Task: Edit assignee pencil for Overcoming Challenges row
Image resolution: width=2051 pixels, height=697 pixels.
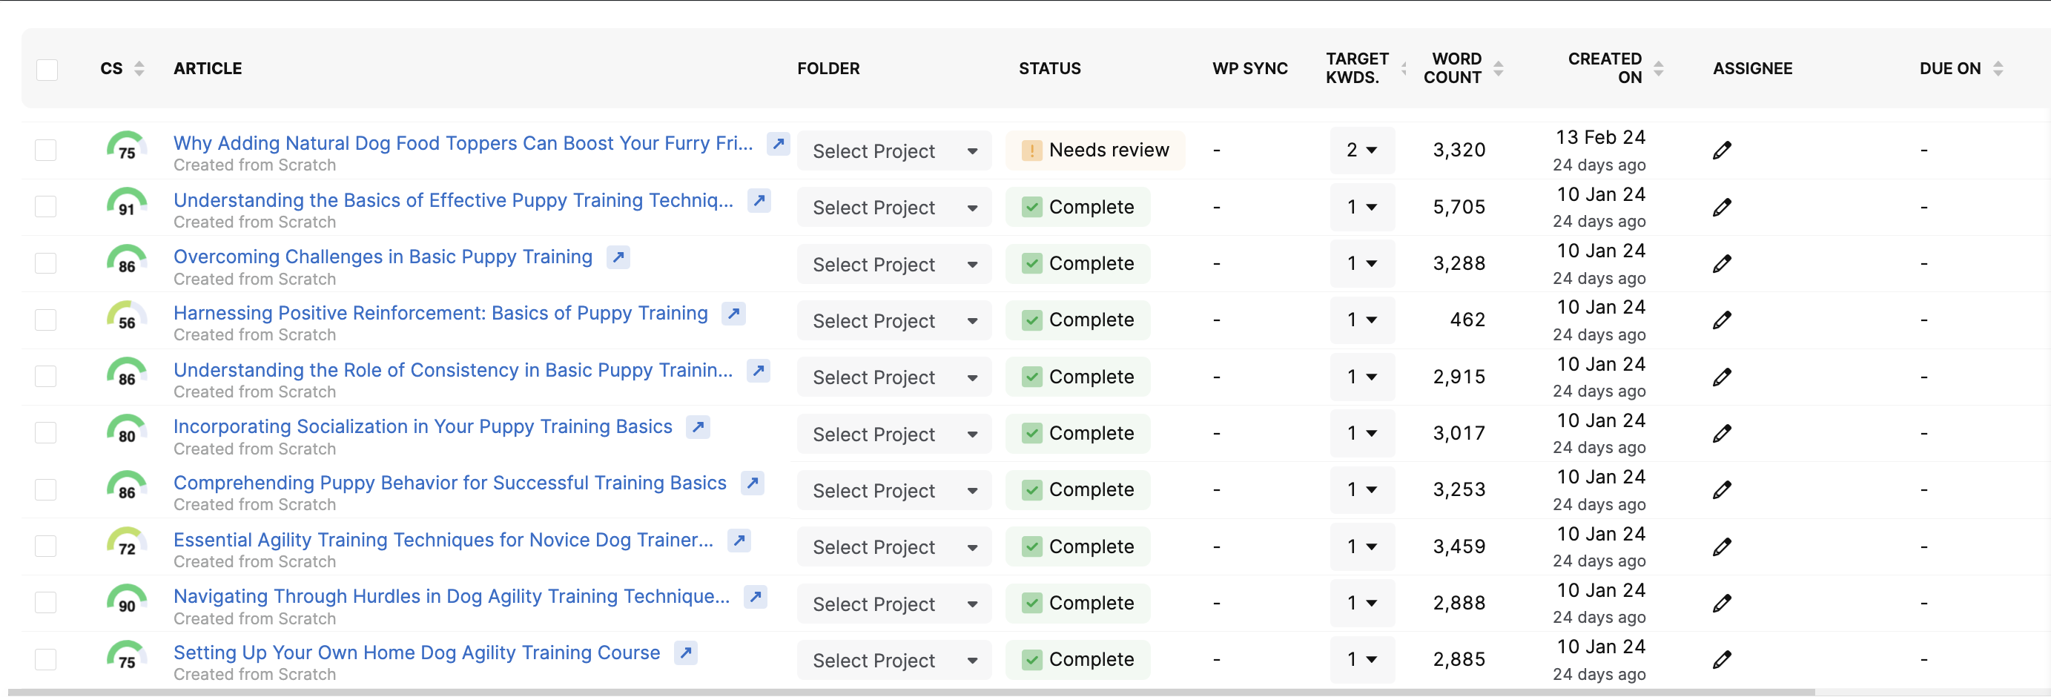Action: point(1721,264)
